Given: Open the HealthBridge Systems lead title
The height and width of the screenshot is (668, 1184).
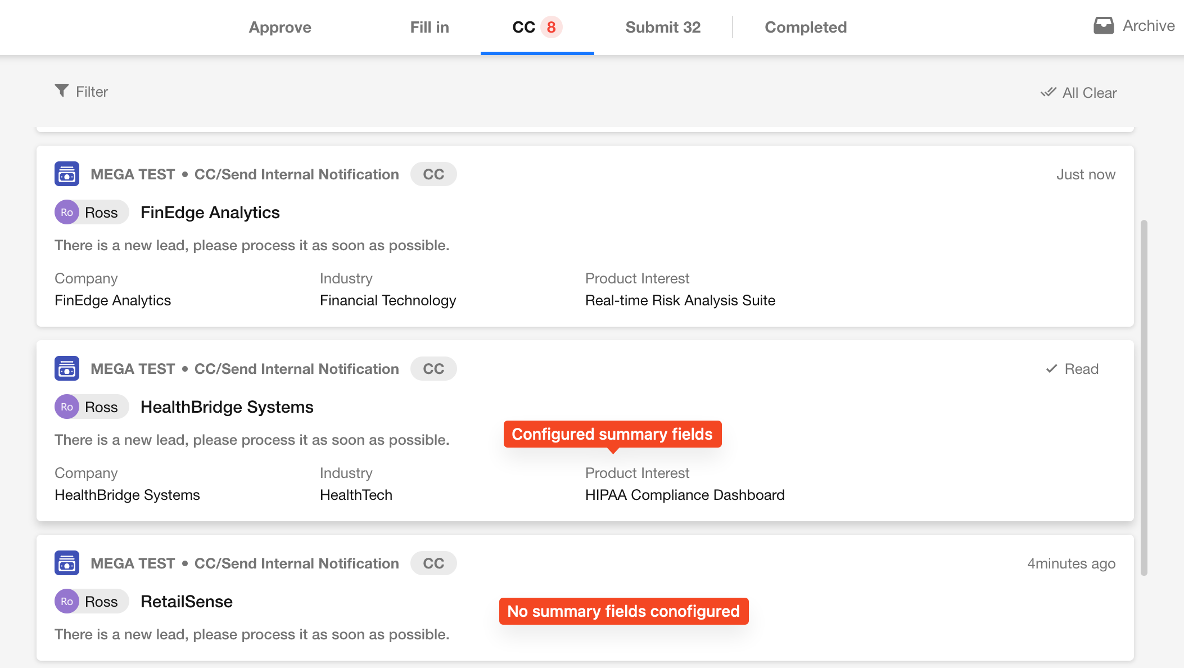Looking at the screenshot, I should tap(227, 407).
